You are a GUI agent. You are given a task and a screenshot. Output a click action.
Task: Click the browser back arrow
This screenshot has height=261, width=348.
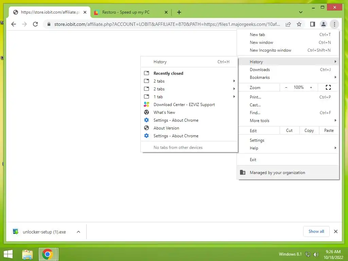click(x=14, y=24)
